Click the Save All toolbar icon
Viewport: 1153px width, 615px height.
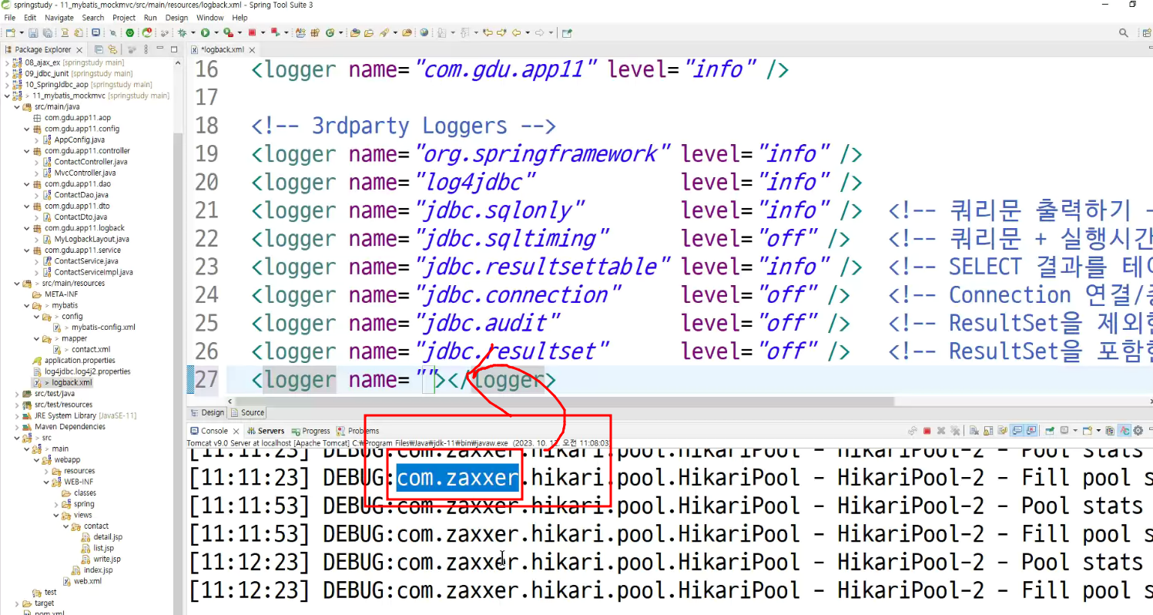(x=48, y=33)
